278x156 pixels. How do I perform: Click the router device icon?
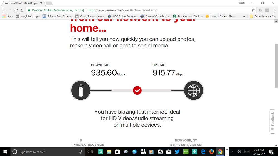(x=81, y=90)
